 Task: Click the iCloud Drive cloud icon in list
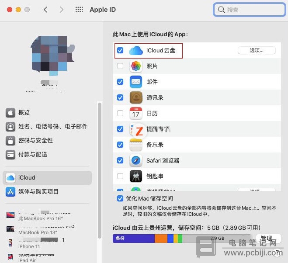(x=136, y=51)
